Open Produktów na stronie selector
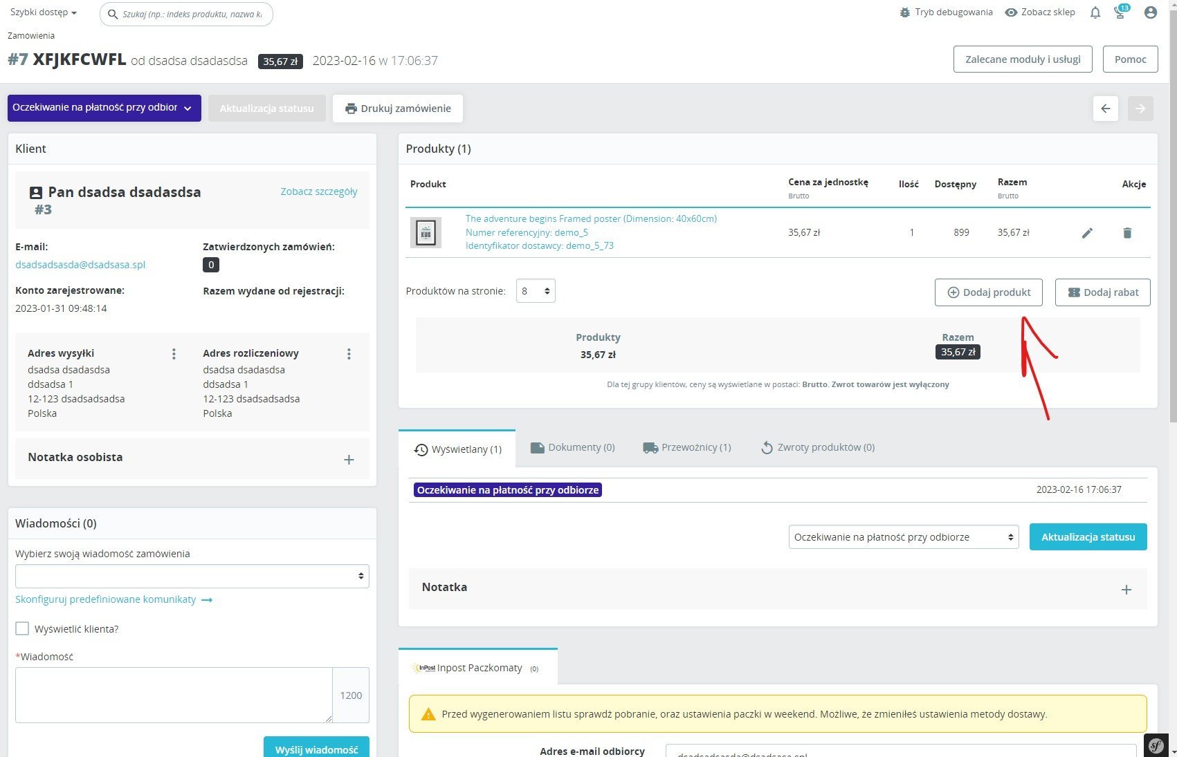This screenshot has width=1177, height=757. point(536,291)
